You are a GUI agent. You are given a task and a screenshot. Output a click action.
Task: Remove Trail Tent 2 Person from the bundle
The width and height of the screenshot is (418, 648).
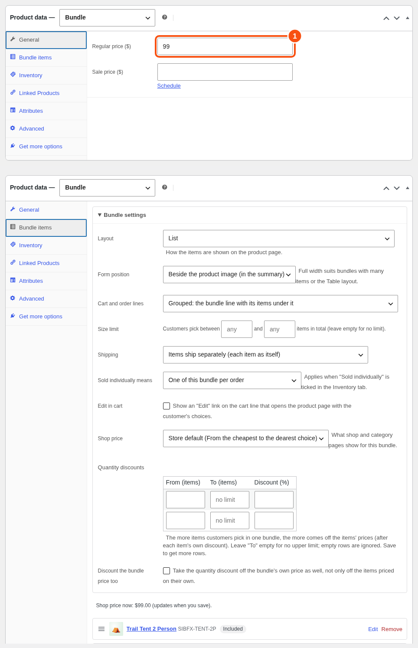392,629
